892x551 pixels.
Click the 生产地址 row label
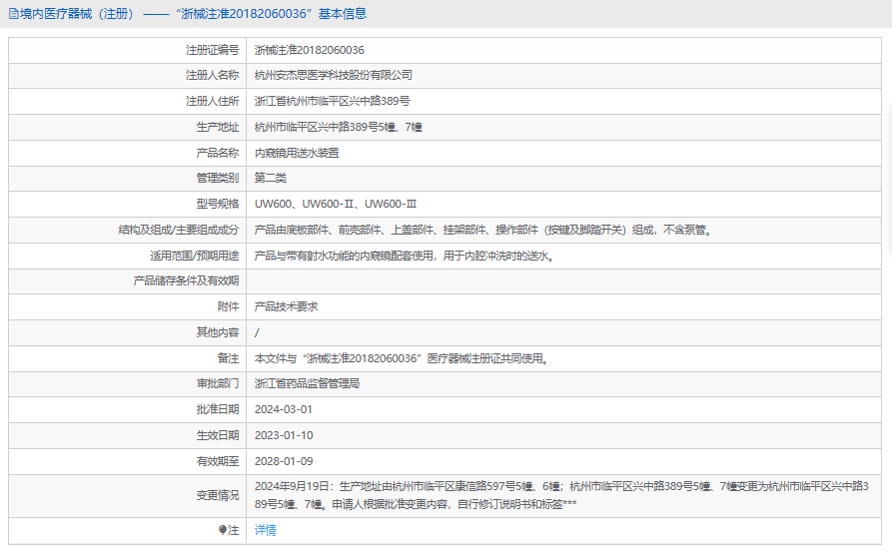[x=218, y=127]
